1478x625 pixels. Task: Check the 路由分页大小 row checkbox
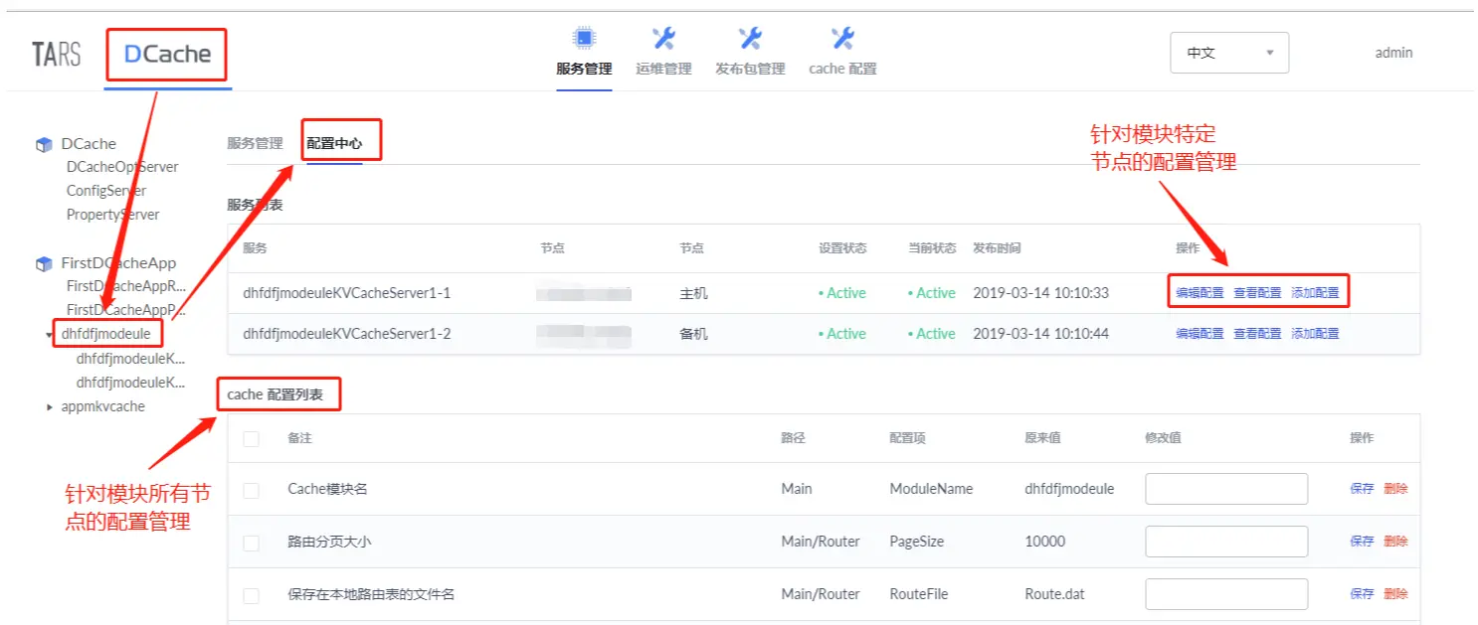[251, 543]
